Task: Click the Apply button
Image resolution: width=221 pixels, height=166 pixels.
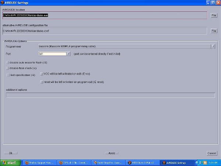Action: tap(112, 153)
